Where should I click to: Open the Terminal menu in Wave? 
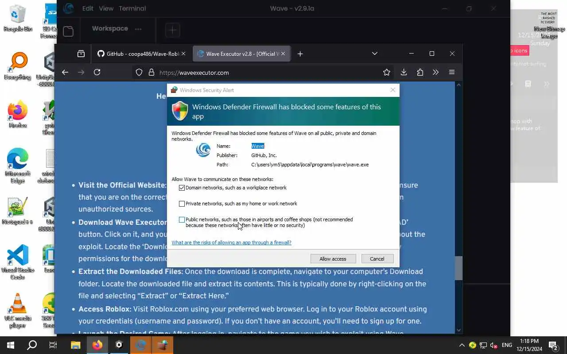pyautogui.click(x=132, y=8)
